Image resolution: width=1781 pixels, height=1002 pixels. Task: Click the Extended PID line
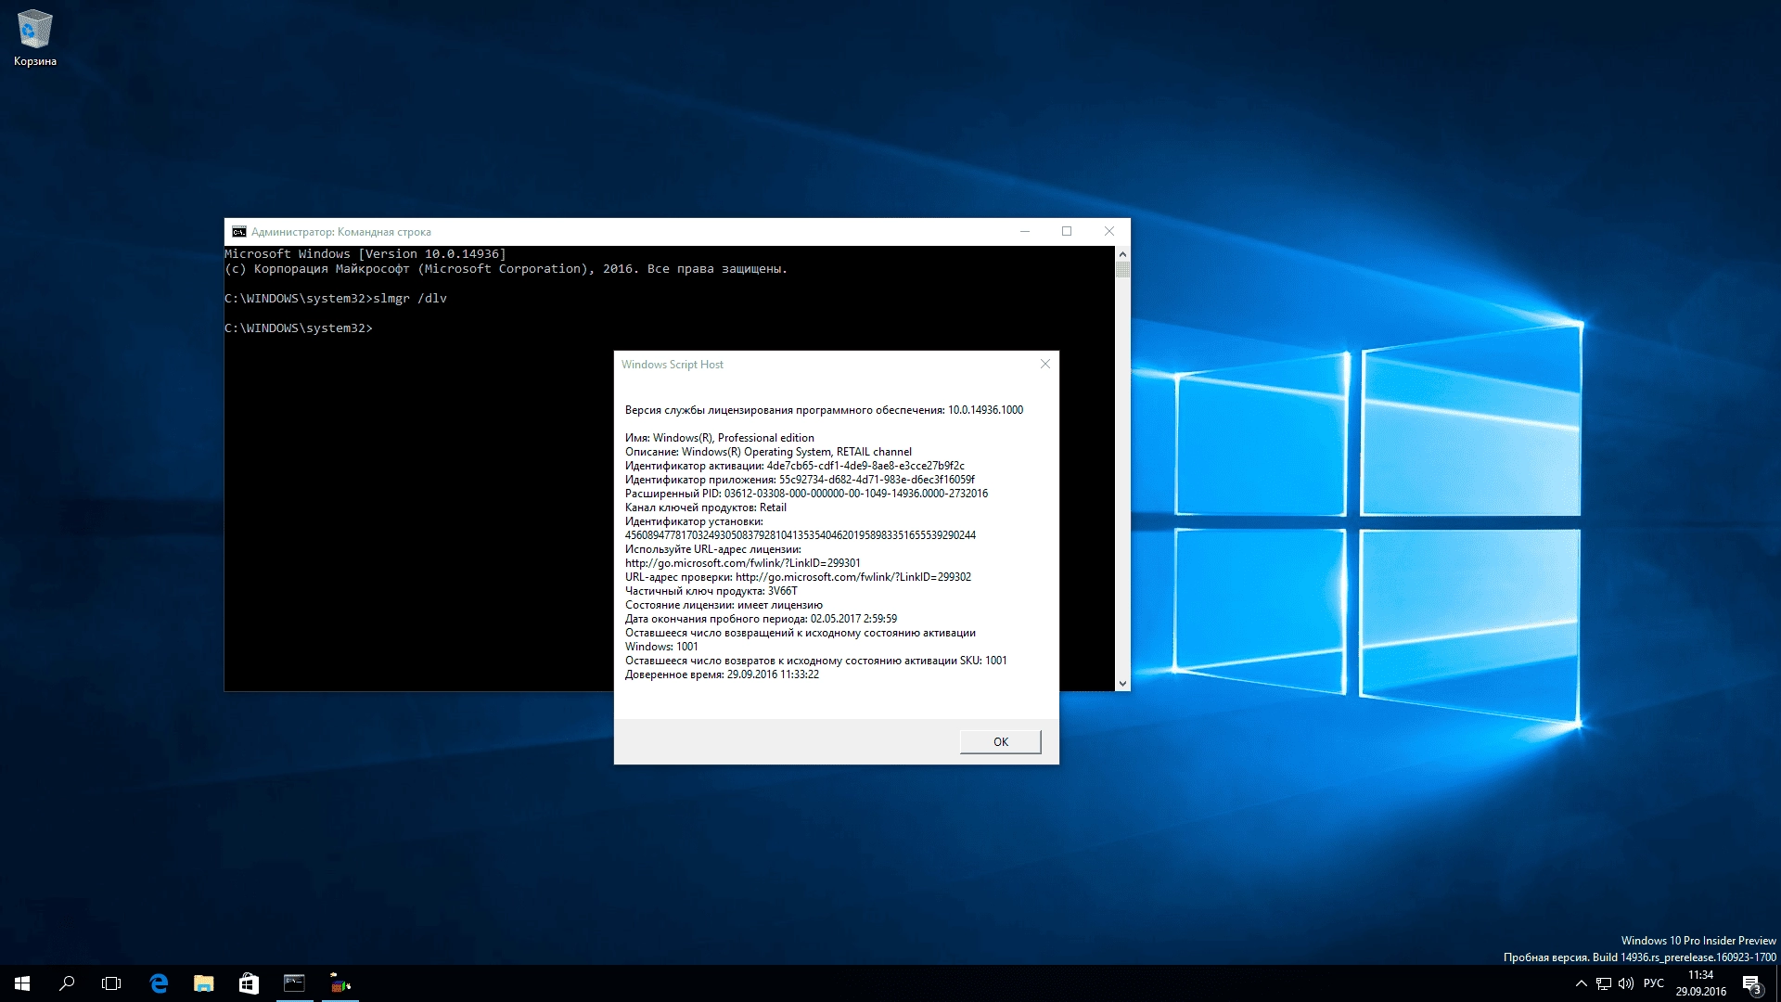(806, 494)
